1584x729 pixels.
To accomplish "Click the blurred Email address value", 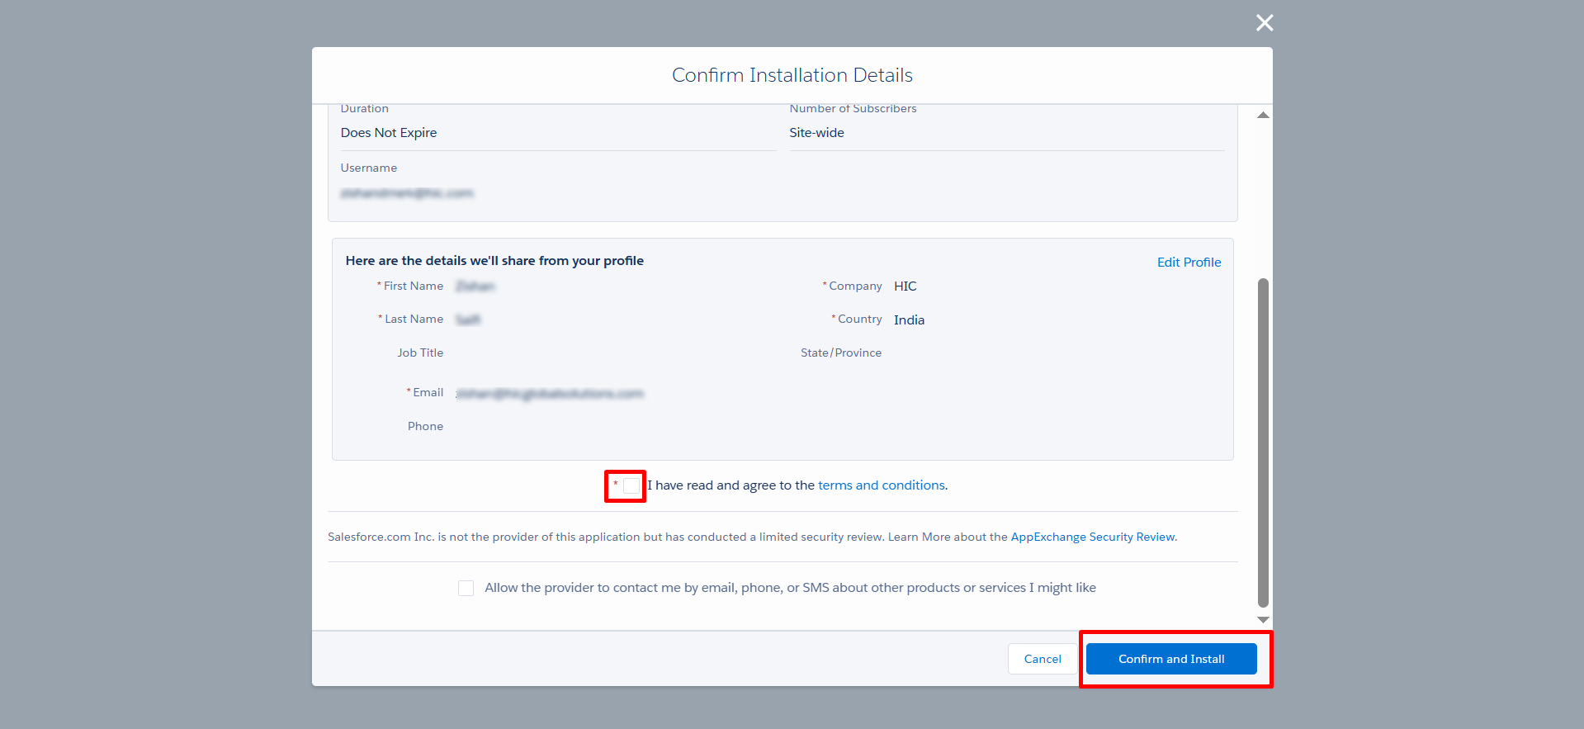I will coord(550,394).
